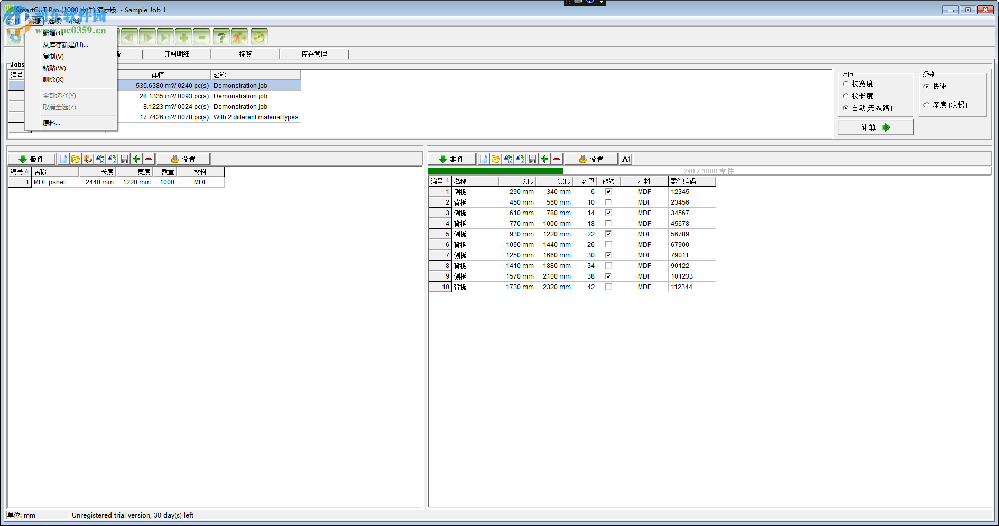Click the last-record arrow in top toolbar
999x526 pixels.
(x=165, y=37)
